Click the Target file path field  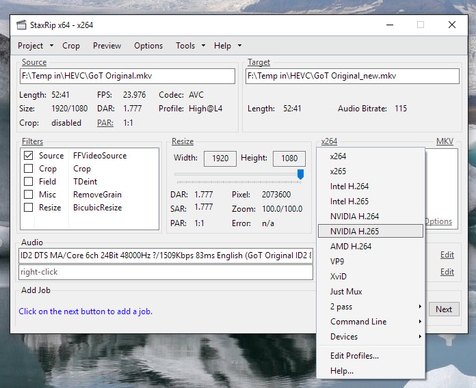click(352, 76)
